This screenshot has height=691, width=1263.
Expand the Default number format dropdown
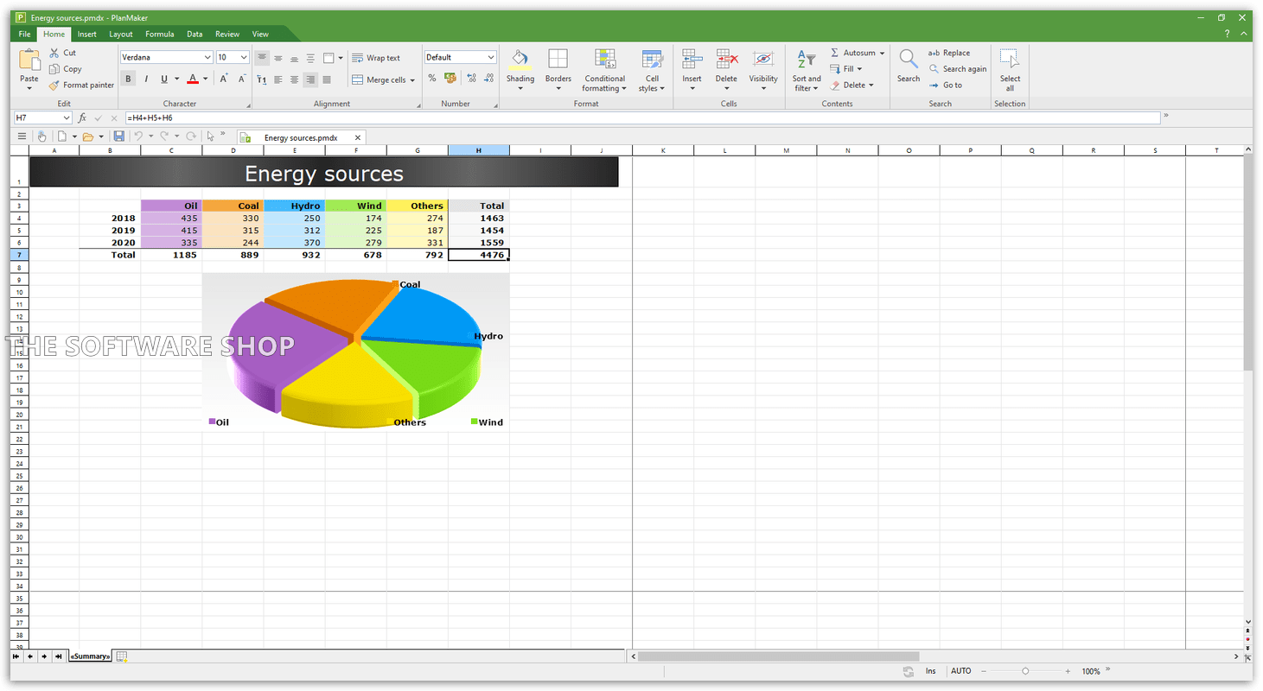(x=491, y=57)
